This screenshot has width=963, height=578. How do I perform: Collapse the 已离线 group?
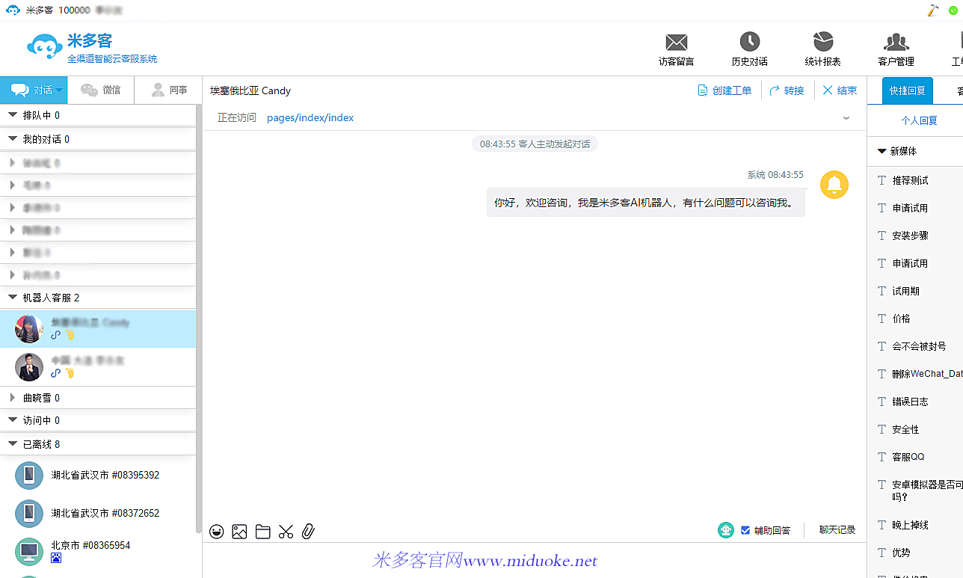13,444
